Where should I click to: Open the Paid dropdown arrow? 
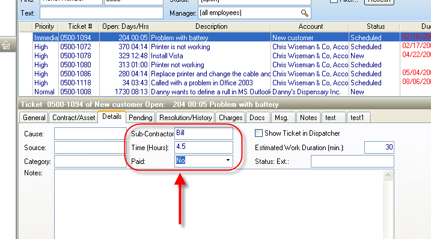228,160
